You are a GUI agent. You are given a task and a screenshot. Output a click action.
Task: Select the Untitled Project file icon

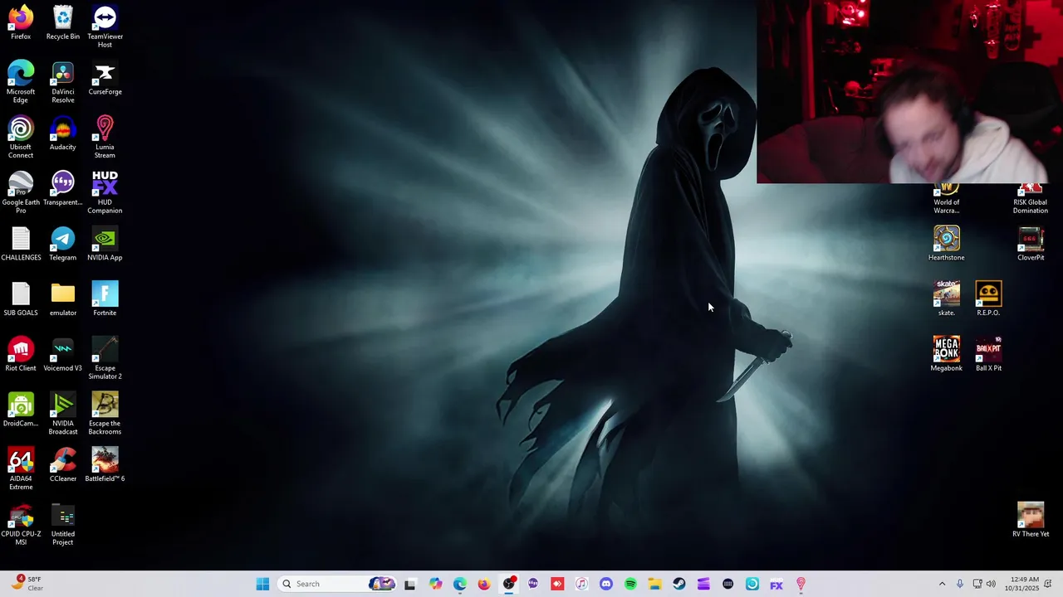pyautogui.click(x=63, y=524)
